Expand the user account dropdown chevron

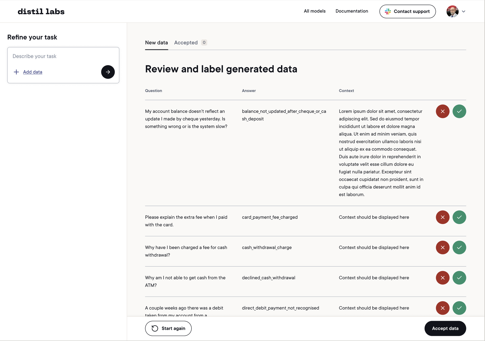pyautogui.click(x=463, y=11)
